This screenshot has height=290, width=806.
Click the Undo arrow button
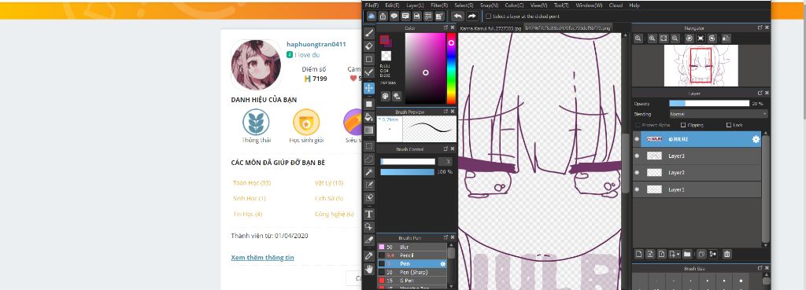coord(457,17)
